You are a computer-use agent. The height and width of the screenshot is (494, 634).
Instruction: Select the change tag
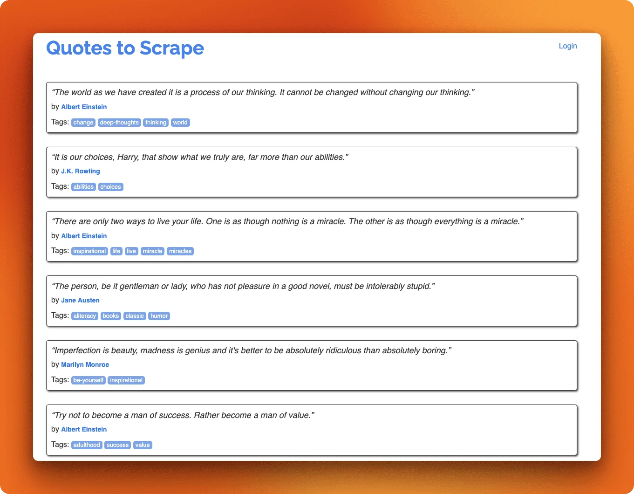point(83,122)
